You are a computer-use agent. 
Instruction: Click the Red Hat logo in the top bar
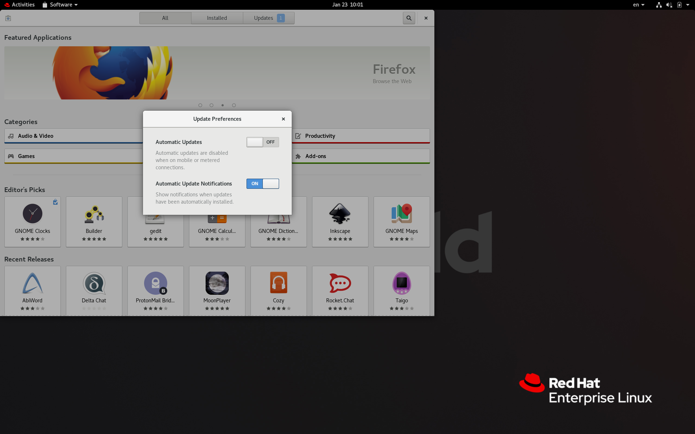pos(7,5)
